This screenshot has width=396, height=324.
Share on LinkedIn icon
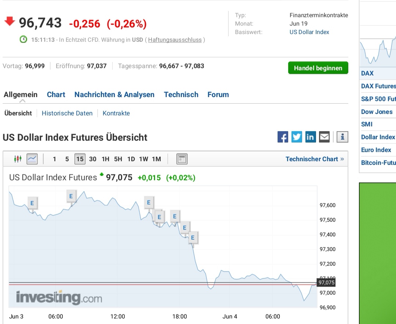tap(311, 137)
